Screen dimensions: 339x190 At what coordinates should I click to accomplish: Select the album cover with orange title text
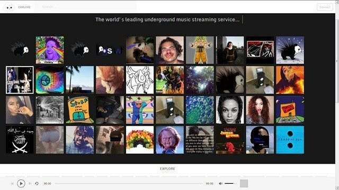[230, 140]
